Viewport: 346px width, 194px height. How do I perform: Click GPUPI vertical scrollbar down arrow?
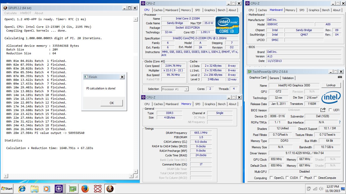pyautogui.click(x=136, y=172)
